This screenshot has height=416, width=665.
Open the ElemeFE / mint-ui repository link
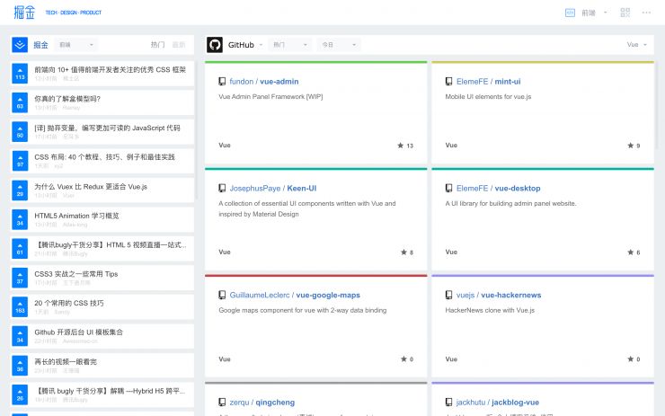(488, 82)
